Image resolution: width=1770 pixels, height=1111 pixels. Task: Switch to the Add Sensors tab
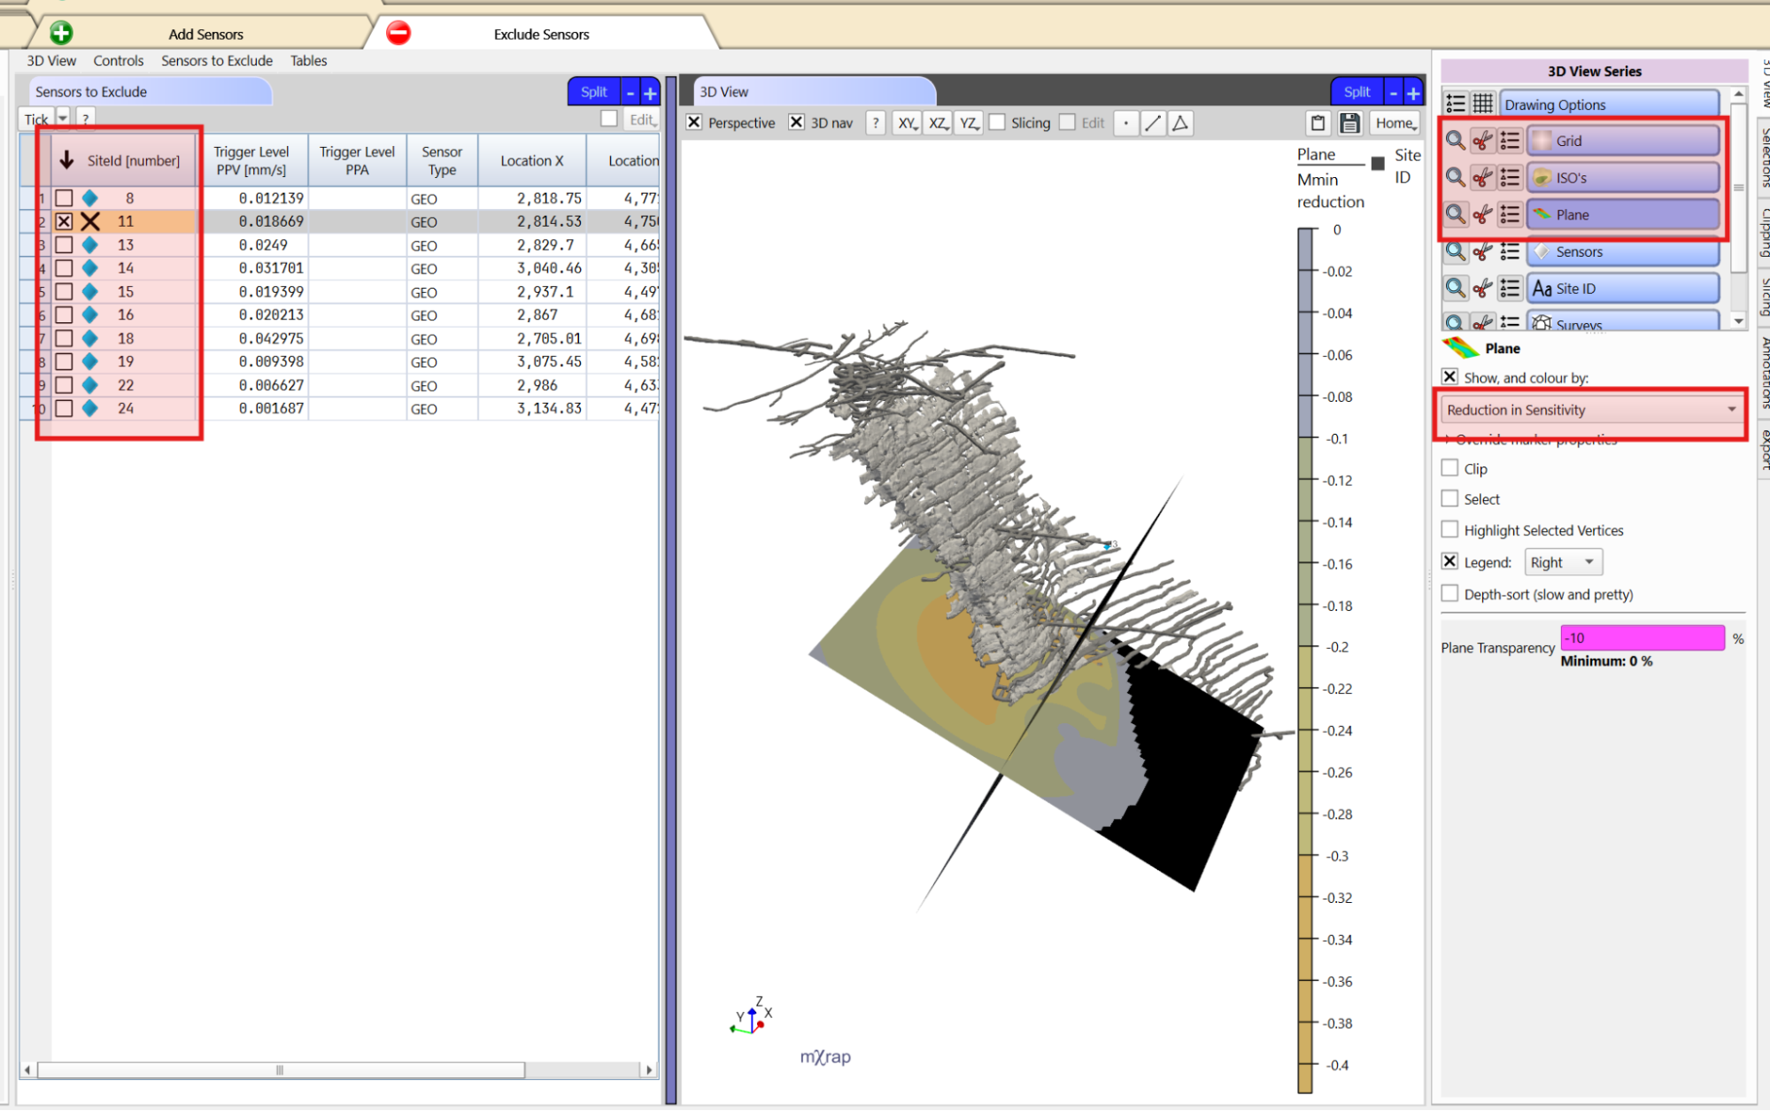[x=205, y=34]
